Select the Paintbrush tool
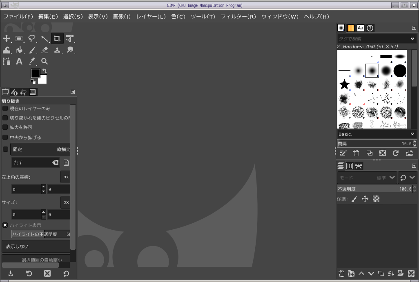Screen dimensions: 419x282 click(x=32, y=50)
